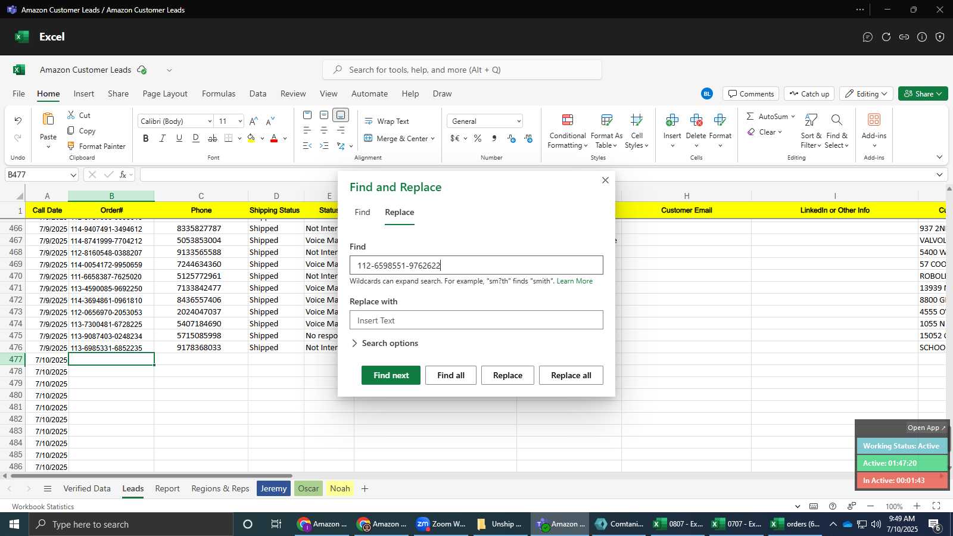This screenshot has height=536, width=953.
Task: Click the Name Box showing B477
Action: click(x=42, y=174)
